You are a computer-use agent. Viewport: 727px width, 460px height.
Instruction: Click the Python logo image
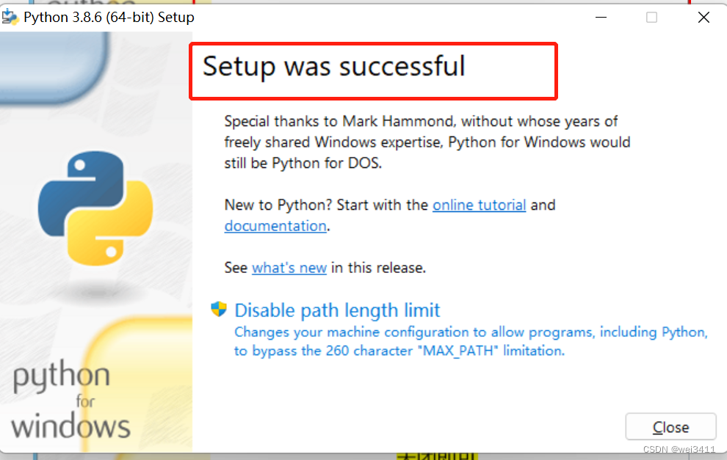pos(95,208)
